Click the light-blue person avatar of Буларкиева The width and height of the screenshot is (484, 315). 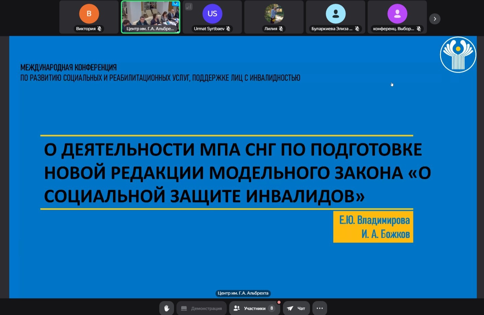click(x=336, y=14)
